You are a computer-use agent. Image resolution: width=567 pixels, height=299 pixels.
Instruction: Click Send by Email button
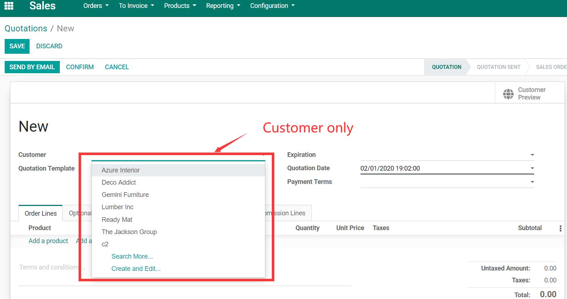click(32, 67)
